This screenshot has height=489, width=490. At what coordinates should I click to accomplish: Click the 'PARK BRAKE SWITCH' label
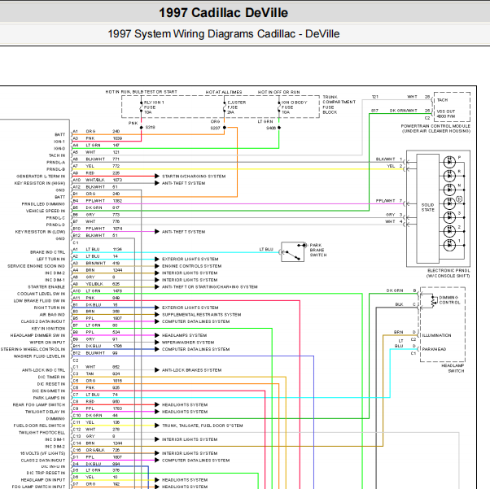pyautogui.click(x=318, y=250)
